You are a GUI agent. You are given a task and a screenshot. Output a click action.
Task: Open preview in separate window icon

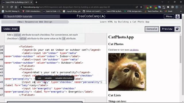177,29
